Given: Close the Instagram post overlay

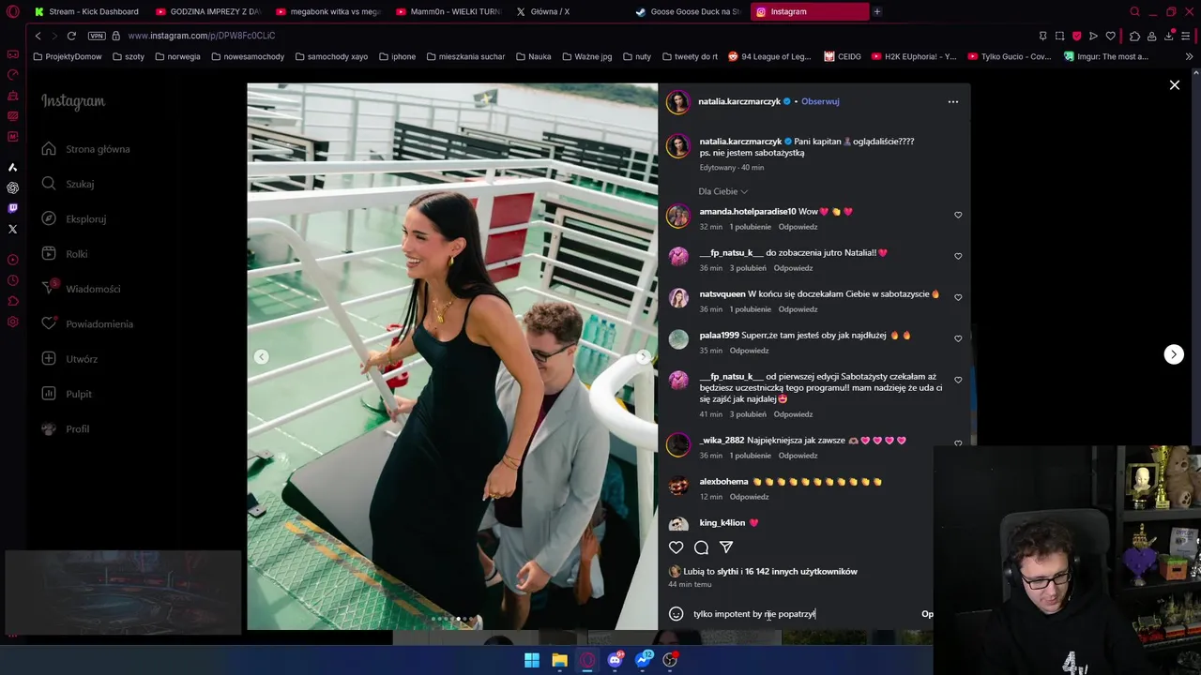Looking at the screenshot, I should [x=1174, y=85].
